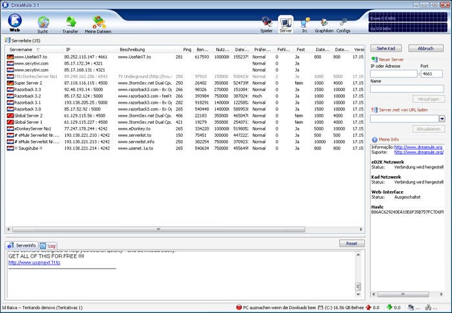Switch to the Log tab
The image size is (452, 313).
tap(48, 246)
